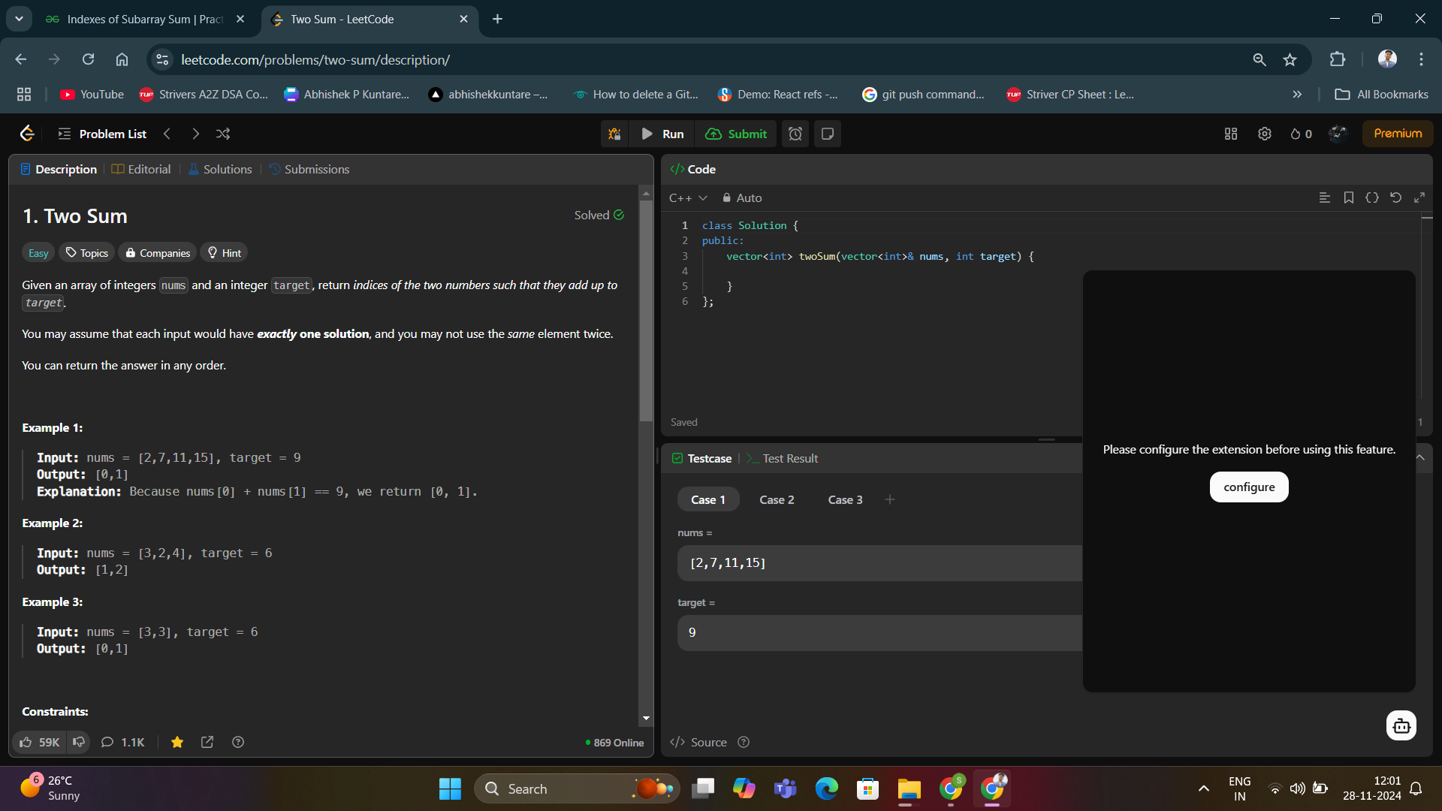Shuffle to a random problem

(223, 134)
